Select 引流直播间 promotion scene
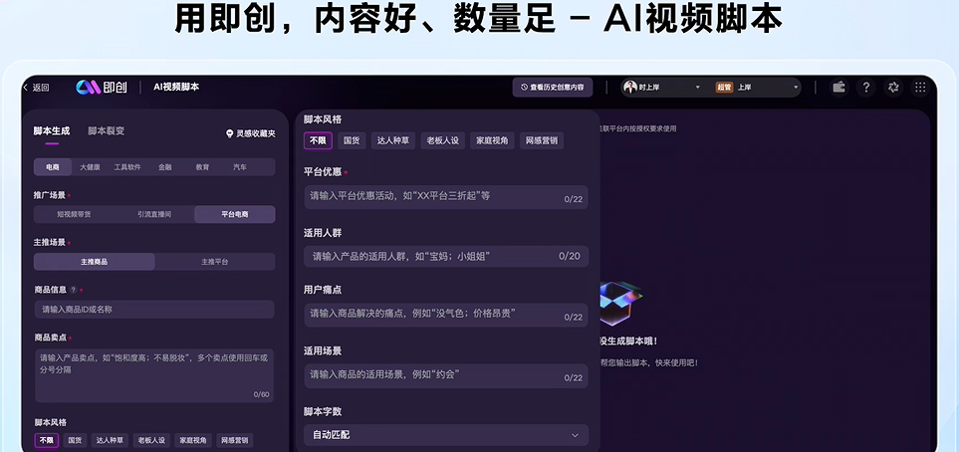The image size is (959, 452). [154, 214]
